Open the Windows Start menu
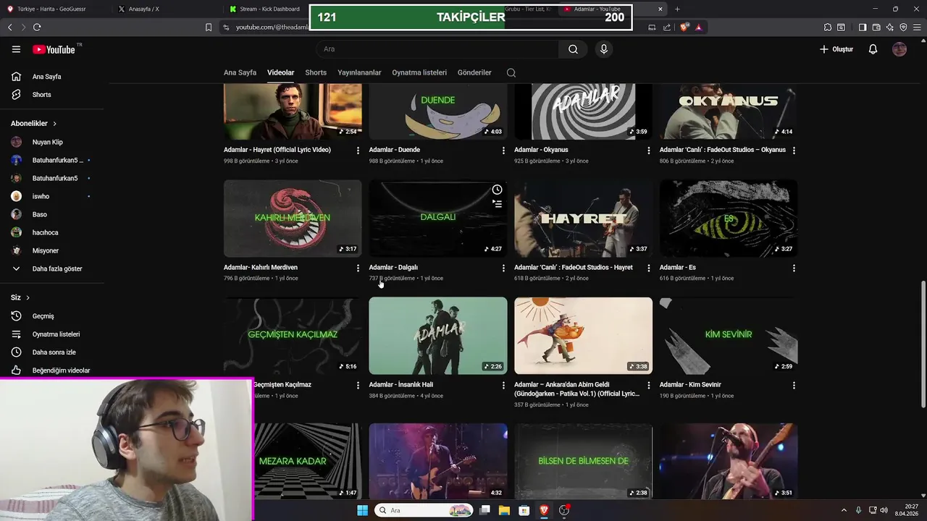927x521 pixels. click(362, 510)
